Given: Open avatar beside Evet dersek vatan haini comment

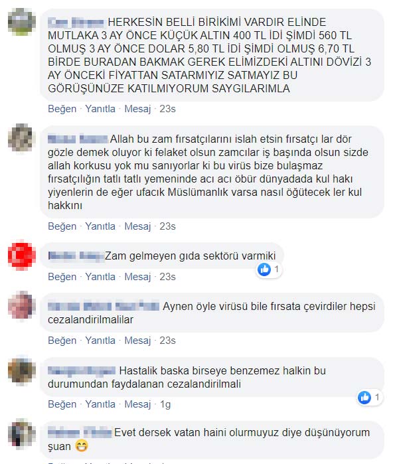Looking at the screenshot, I should point(22,433).
